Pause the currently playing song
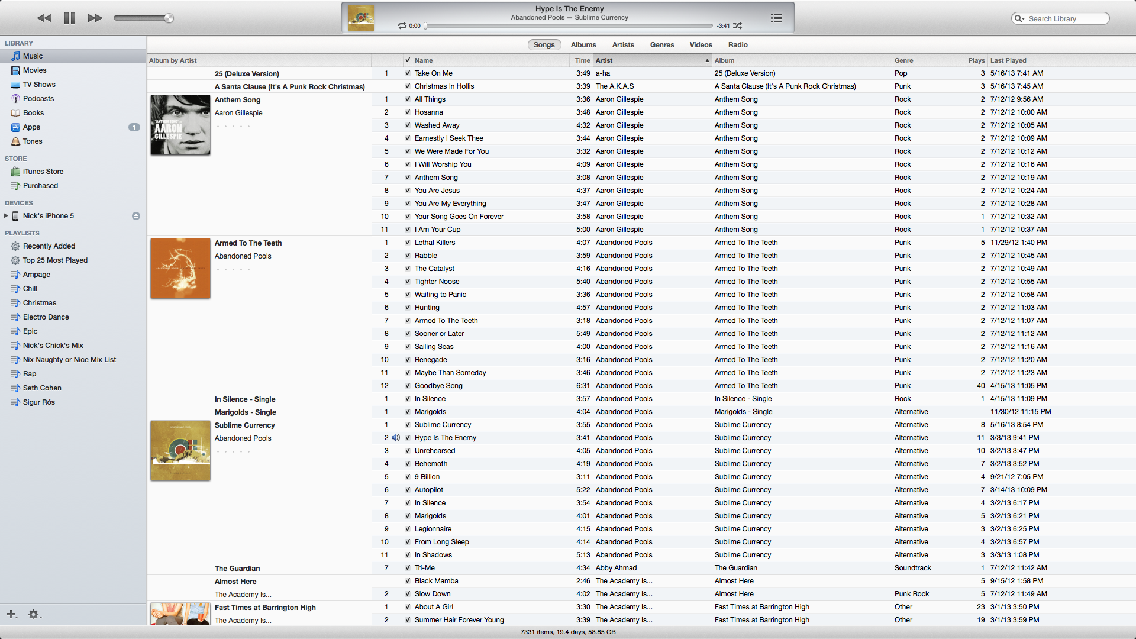Viewport: 1136px width, 639px height. pos(70,18)
